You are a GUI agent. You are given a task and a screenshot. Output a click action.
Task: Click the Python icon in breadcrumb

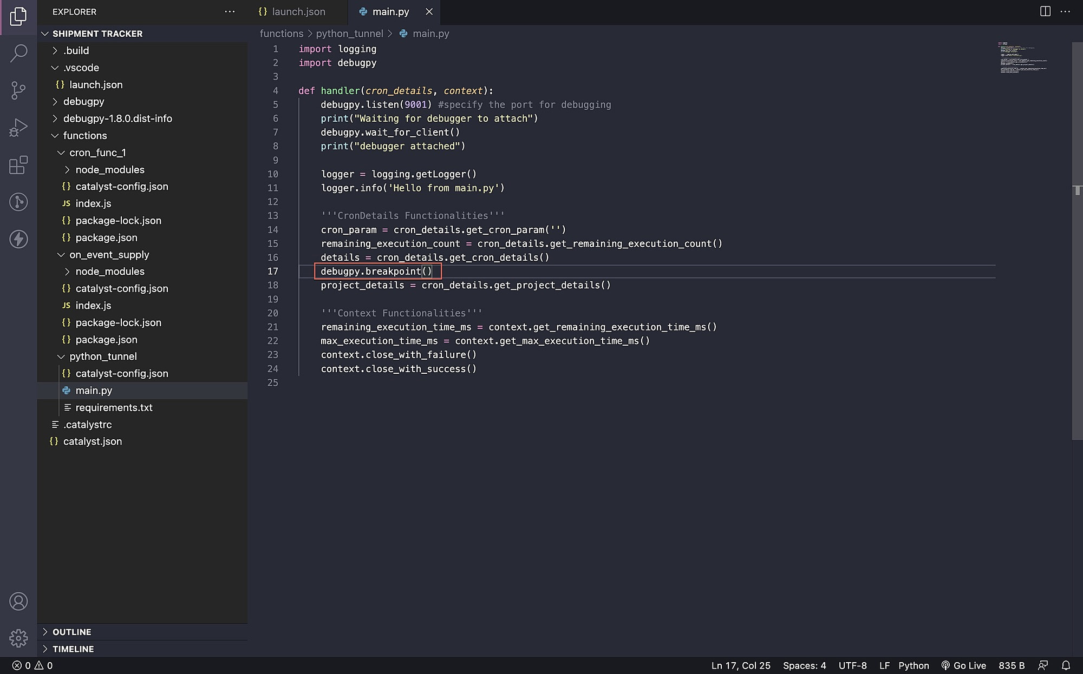pos(403,34)
